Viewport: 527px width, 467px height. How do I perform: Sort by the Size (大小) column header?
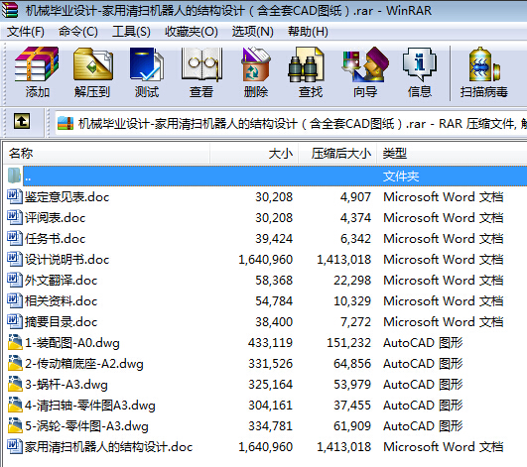point(254,153)
